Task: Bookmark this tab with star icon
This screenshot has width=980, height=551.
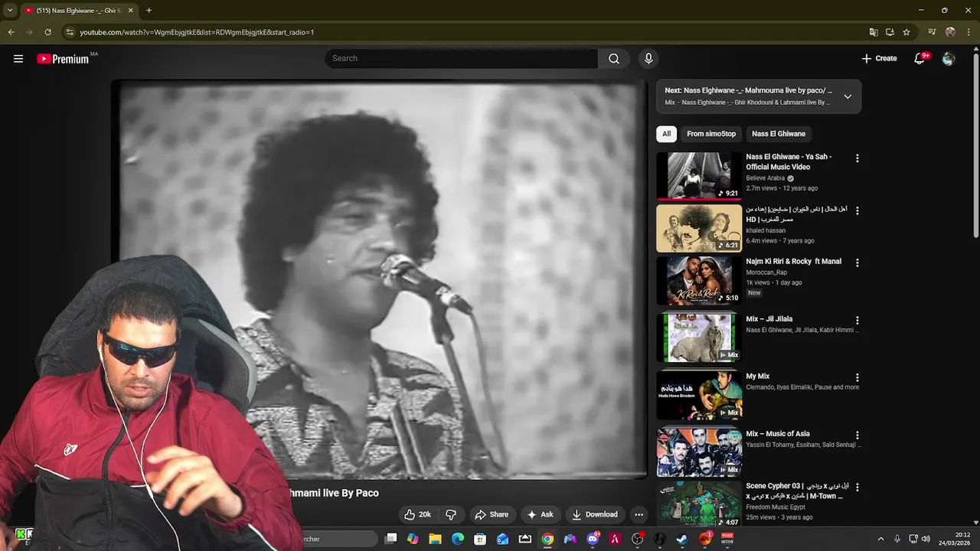Action: pyautogui.click(x=906, y=32)
